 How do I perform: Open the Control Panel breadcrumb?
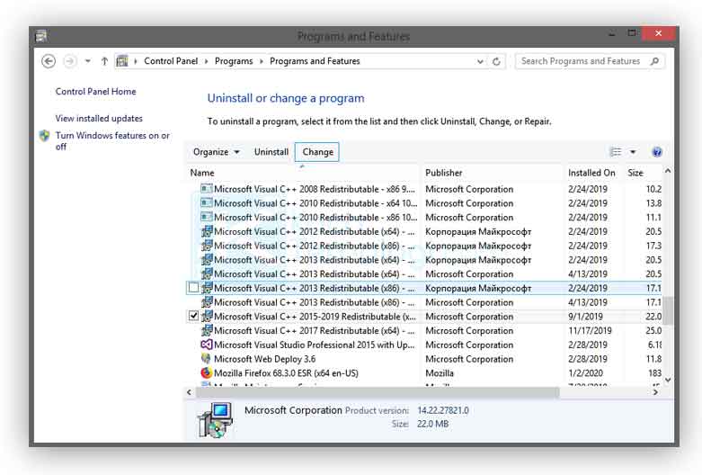point(171,61)
